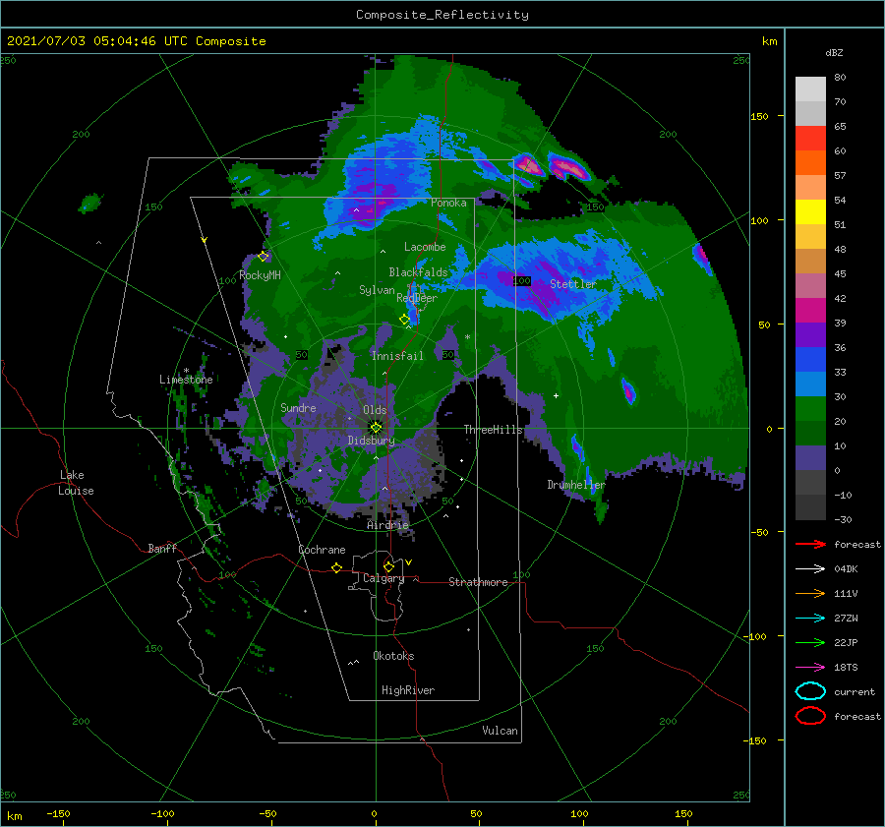Click the HighRiver town label
Screen dimensions: 885x827
click(x=408, y=690)
